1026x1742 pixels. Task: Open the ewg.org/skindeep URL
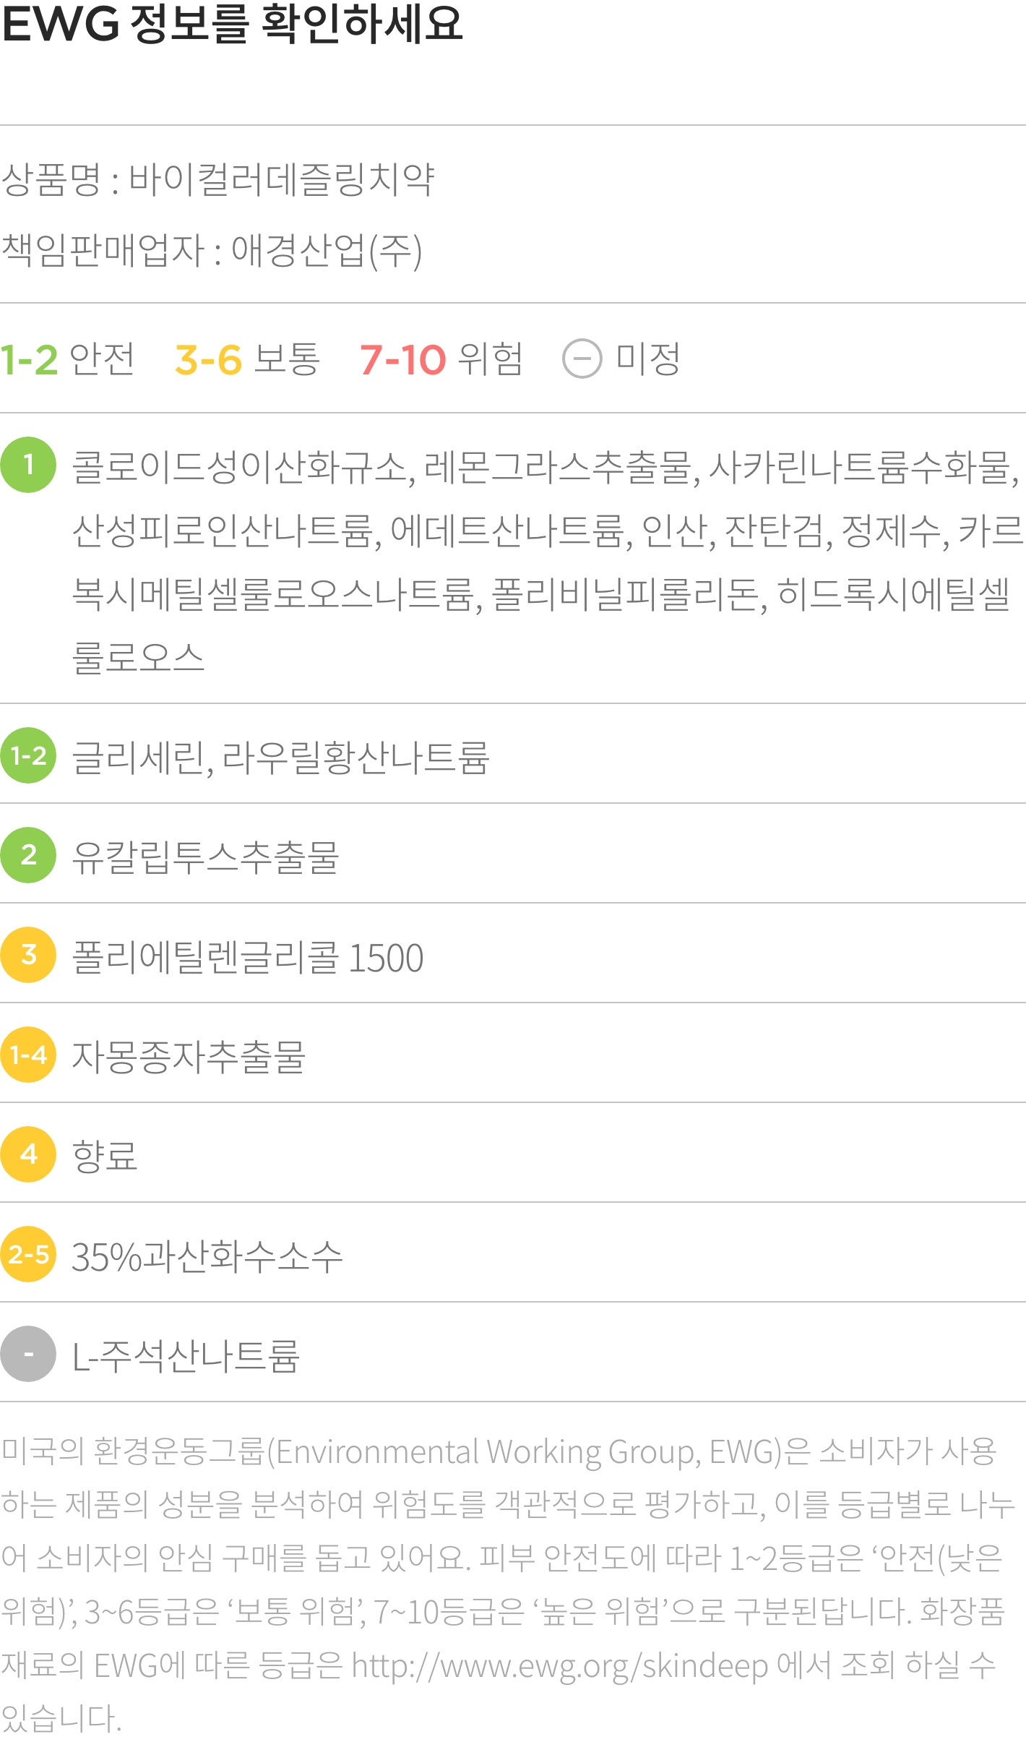click(x=560, y=1666)
